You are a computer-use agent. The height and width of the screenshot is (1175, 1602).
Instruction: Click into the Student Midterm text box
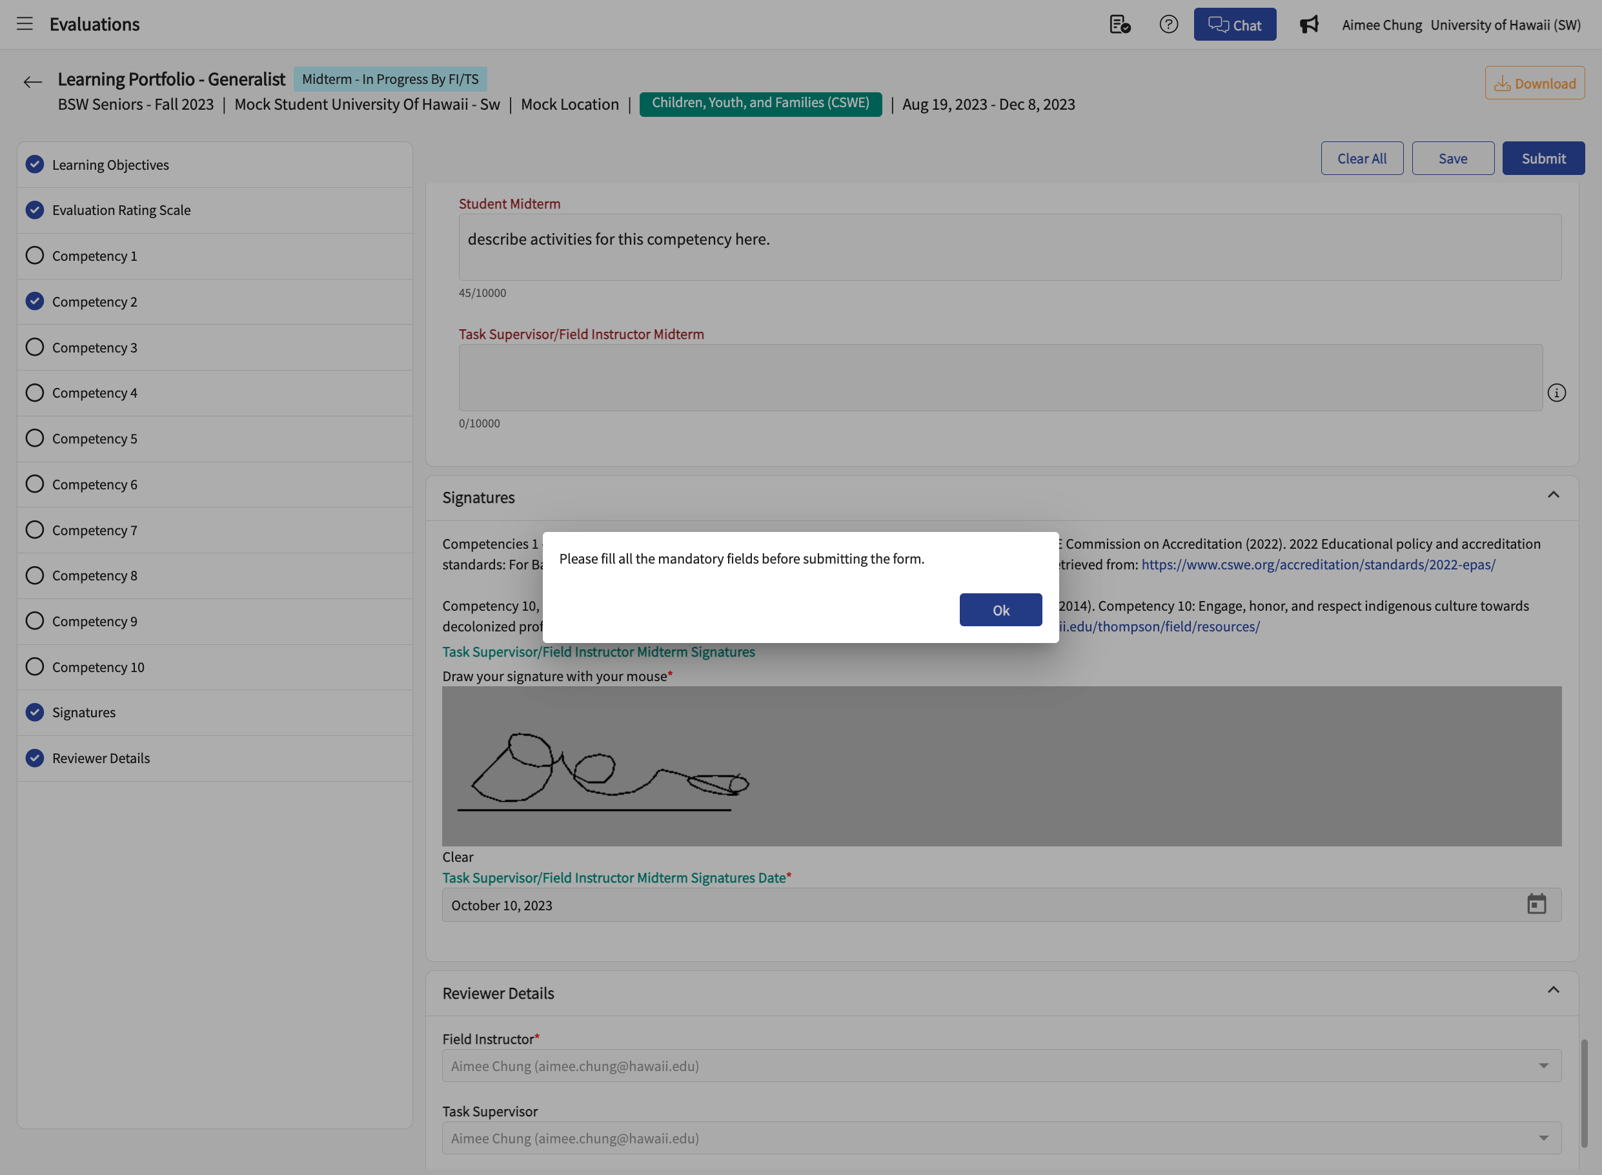[1009, 247]
